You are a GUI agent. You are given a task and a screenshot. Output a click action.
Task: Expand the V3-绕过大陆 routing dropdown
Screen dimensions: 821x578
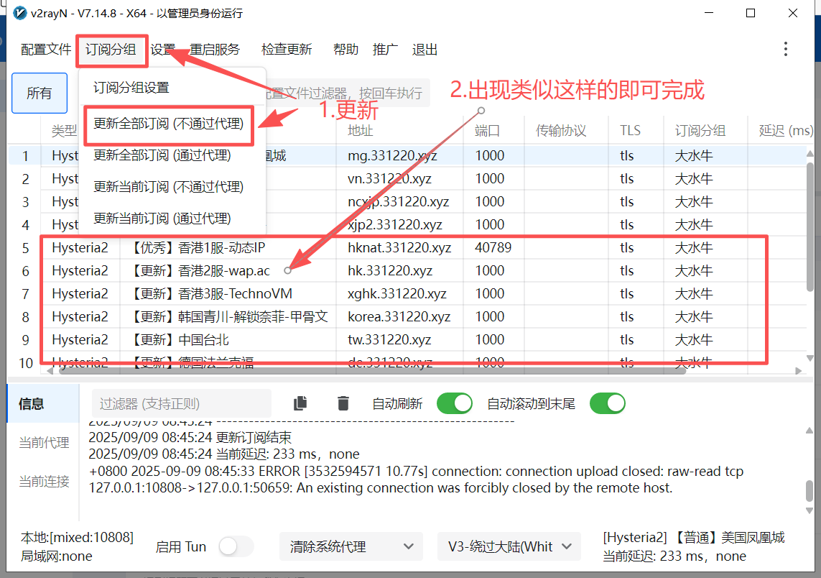[509, 546]
